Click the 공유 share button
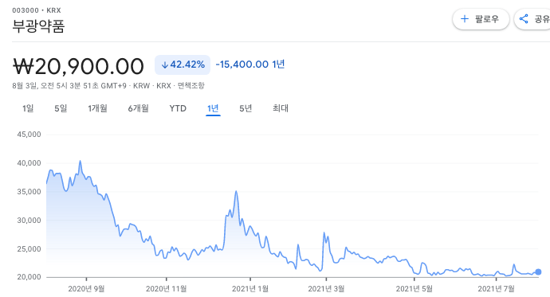This screenshot has width=550, height=297. pyautogui.click(x=532, y=19)
